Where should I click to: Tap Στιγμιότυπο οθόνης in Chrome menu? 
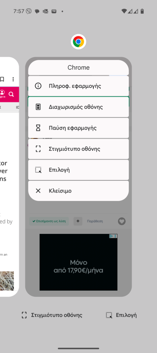pos(78,149)
